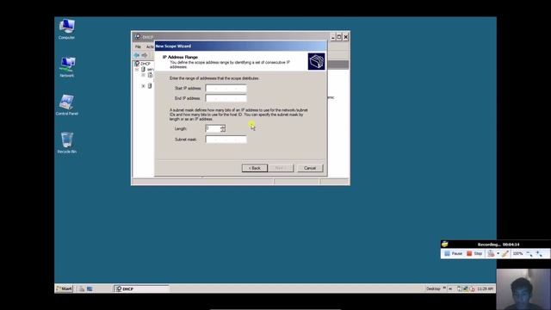Open the Recycle Bin desktop icon
Screen dimensions: 551x310
click(x=67, y=142)
